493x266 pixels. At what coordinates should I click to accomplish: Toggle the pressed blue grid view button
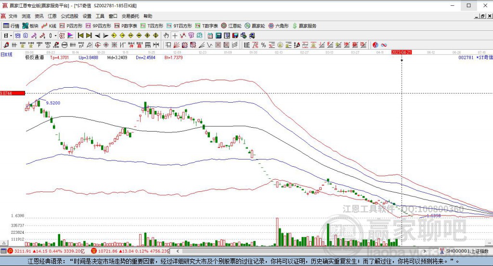click(18, 36)
